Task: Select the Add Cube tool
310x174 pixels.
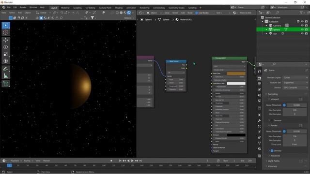Action: (x=6, y=84)
